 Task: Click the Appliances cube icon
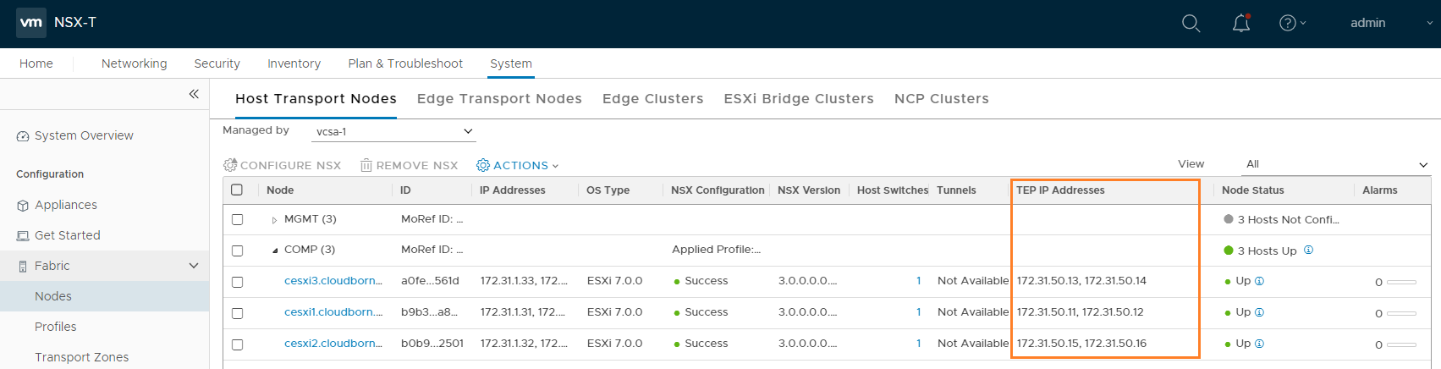click(23, 206)
